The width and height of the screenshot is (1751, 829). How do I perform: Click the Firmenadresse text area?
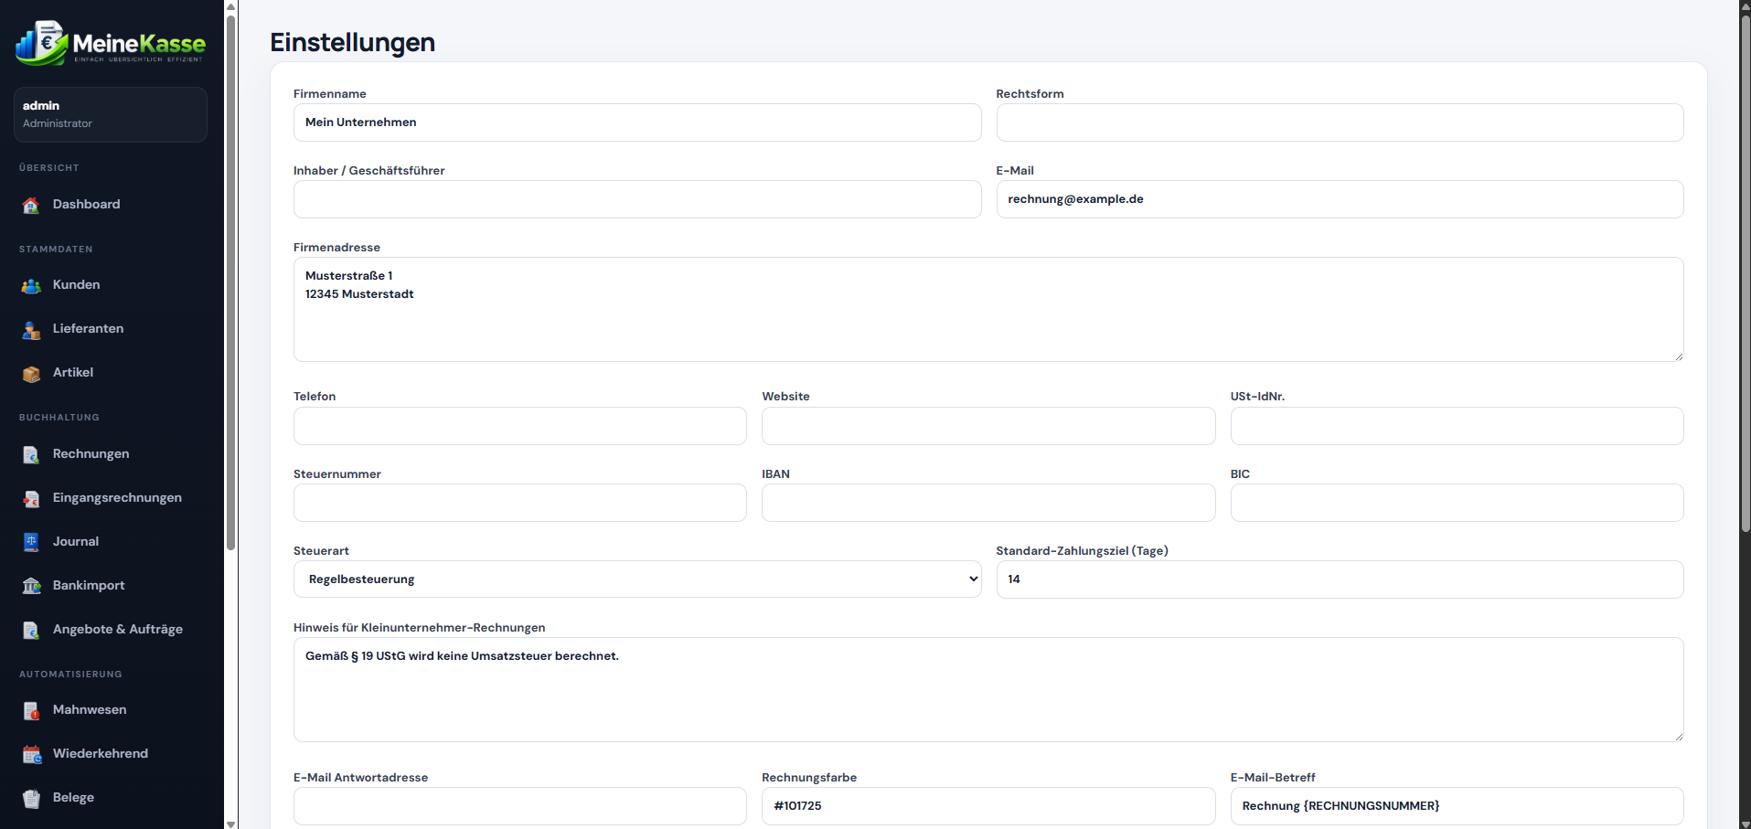(x=988, y=309)
